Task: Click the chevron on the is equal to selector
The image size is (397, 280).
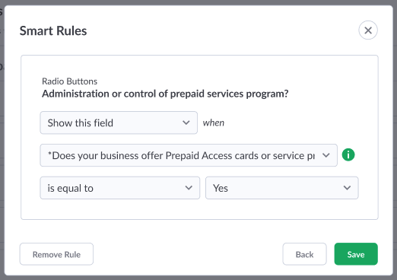Action: coord(189,188)
